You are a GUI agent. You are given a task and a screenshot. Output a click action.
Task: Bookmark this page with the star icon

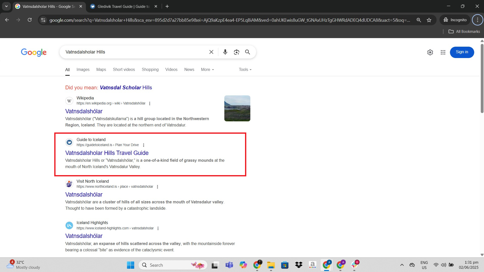(429, 20)
